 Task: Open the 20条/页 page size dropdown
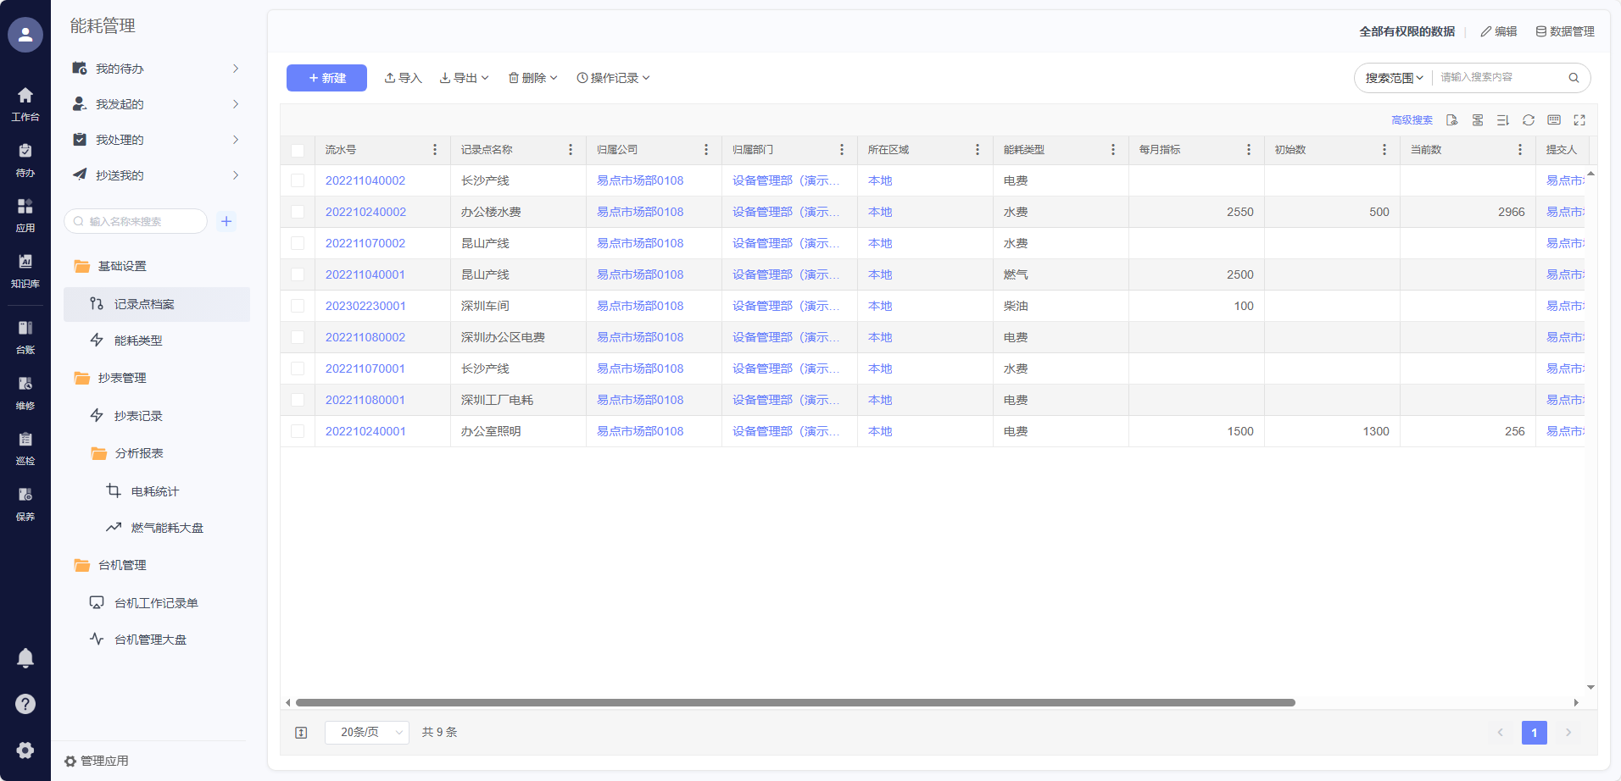[x=367, y=732]
